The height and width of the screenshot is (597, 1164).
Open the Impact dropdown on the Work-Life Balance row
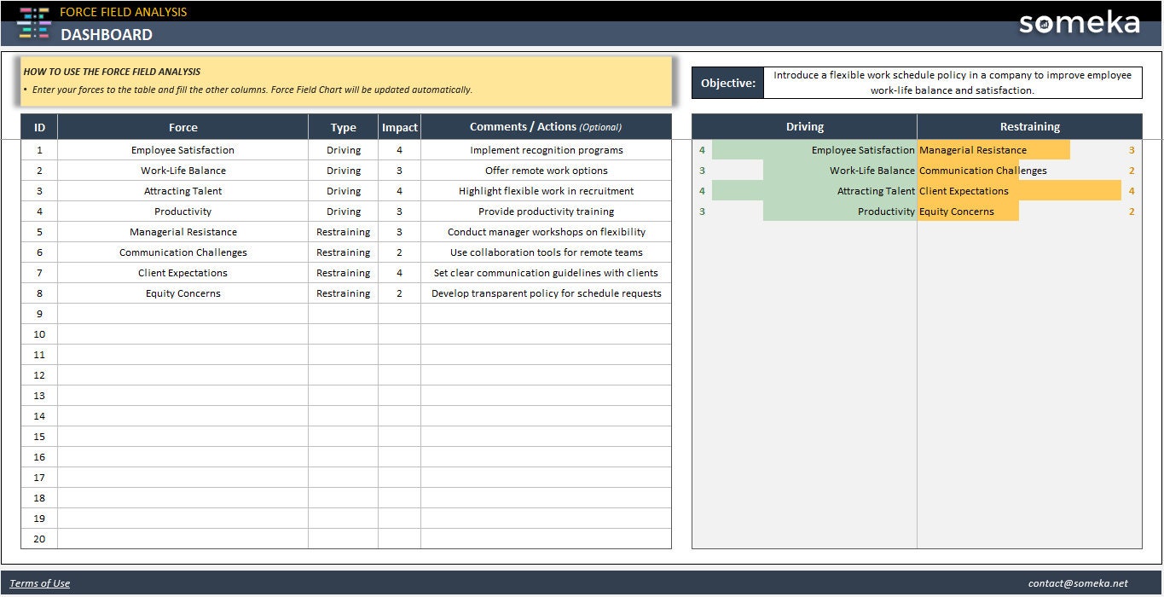pyautogui.click(x=399, y=170)
